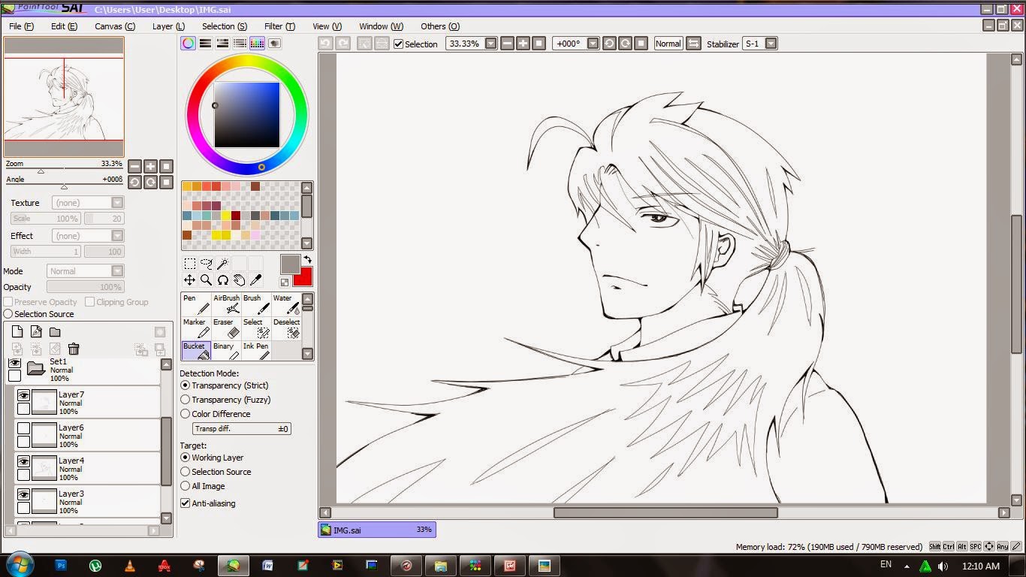Create a new layer set folder
Screen dimensions: 1026x577
point(55,332)
